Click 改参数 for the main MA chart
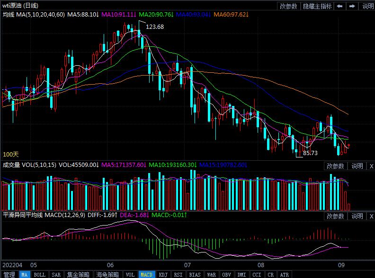 click(x=288, y=6)
